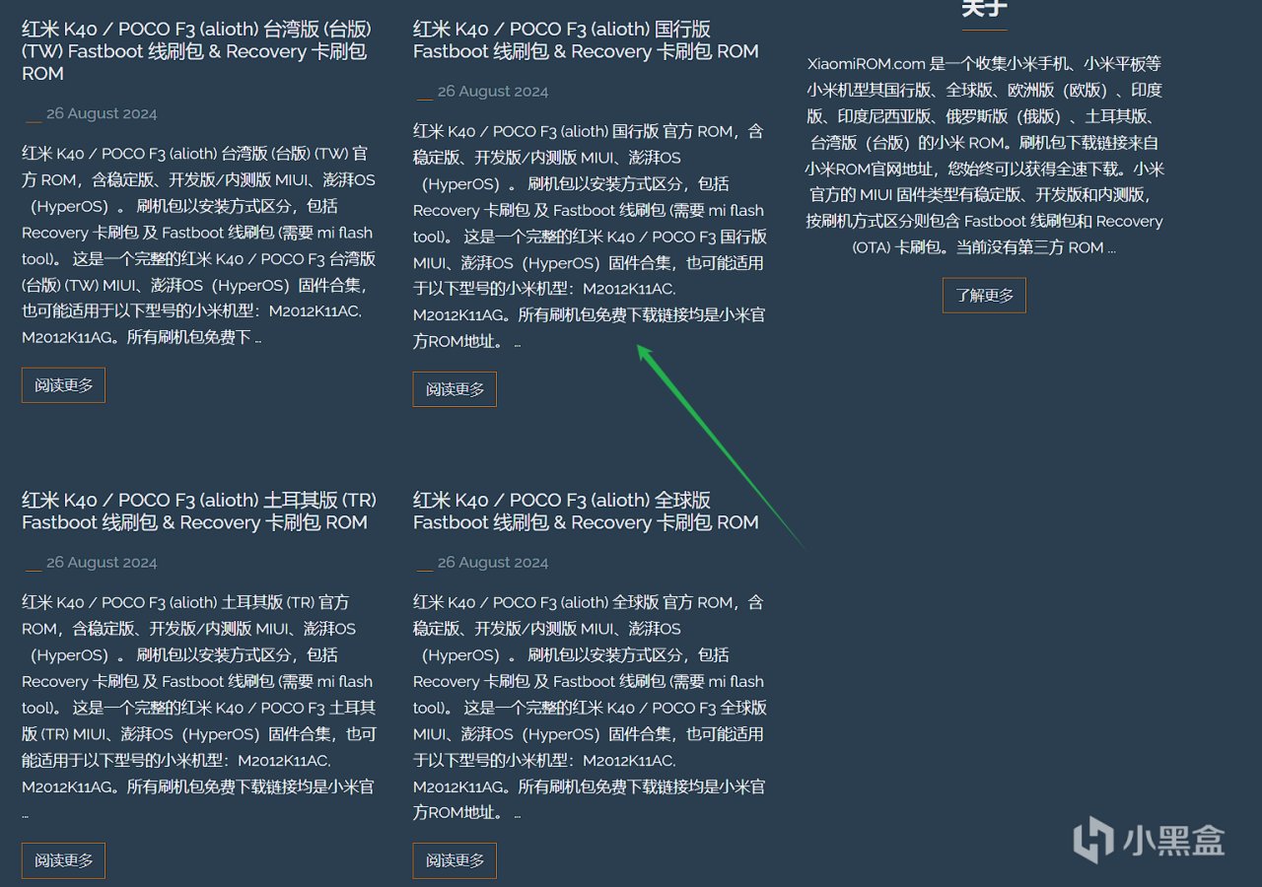Click the date of the 台湾版 article
The height and width of the screenshot is (887, 1262).
pos(101,113)
